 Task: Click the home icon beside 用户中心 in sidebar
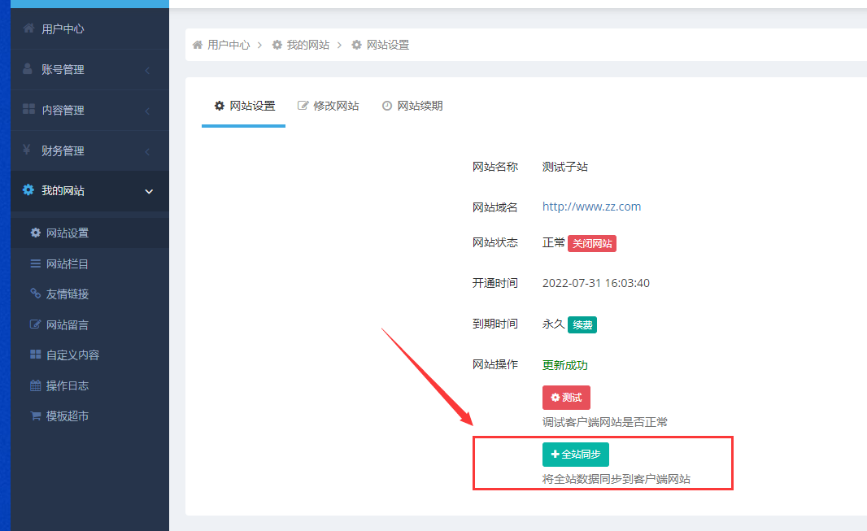coord(28,28)
